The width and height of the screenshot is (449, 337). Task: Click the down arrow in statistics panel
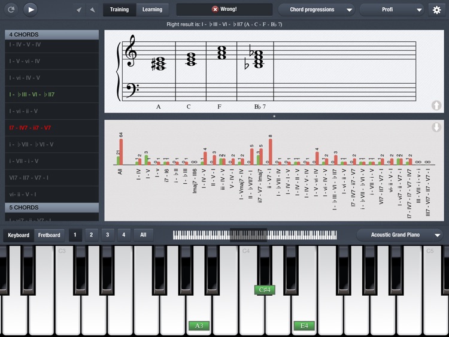click(436, 127)
